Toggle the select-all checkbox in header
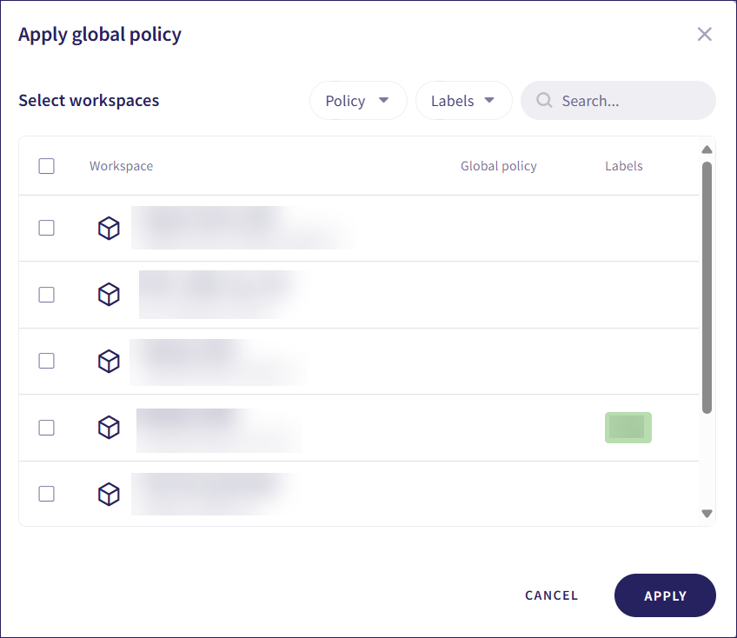The width and height of the screenshot is (737, 638). (47, 166)
